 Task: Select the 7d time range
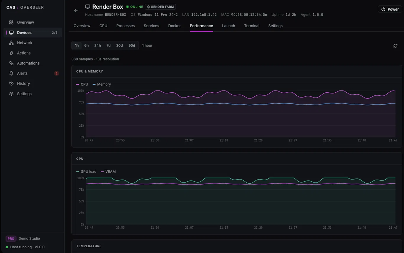coord(108,45)
